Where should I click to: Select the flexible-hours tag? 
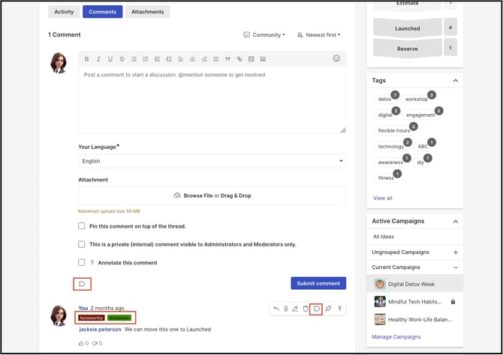(393, 130)
